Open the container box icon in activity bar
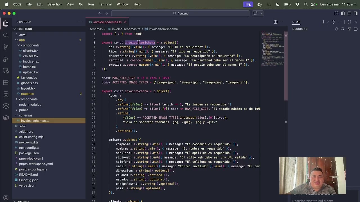This screenshot has width=360, height=202. 6,118
